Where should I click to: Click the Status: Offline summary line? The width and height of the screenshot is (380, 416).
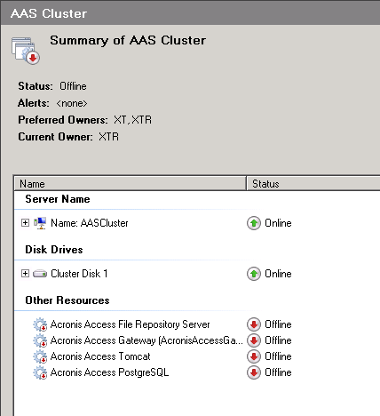(52, 86)
